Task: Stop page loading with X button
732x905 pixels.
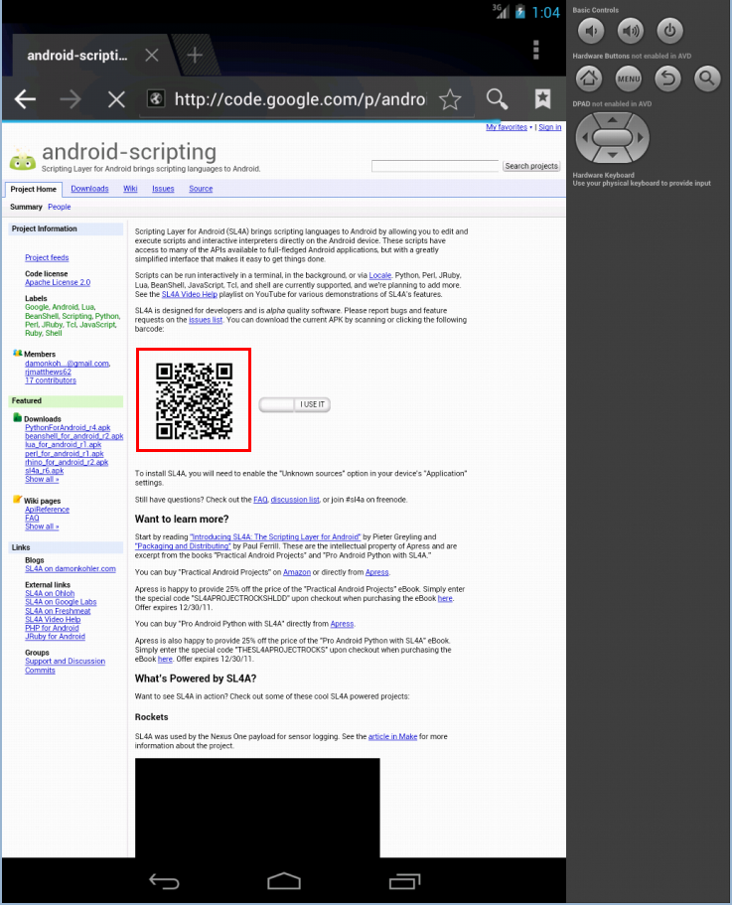Action: 116,100
